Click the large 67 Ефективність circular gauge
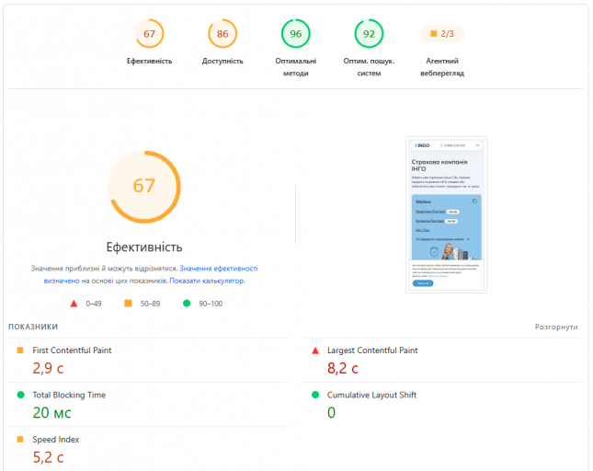This screenshot has height=471, width=593. click(144, 187)
